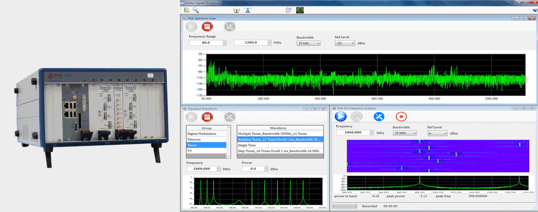
Task: Click power in band value -0.18
Action: click(376, 196)
